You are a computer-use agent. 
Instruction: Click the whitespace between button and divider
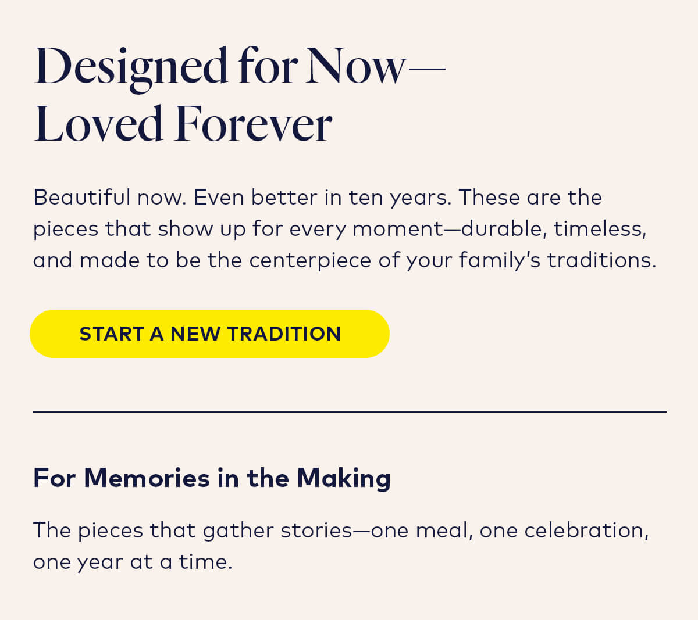pos(349,384)
